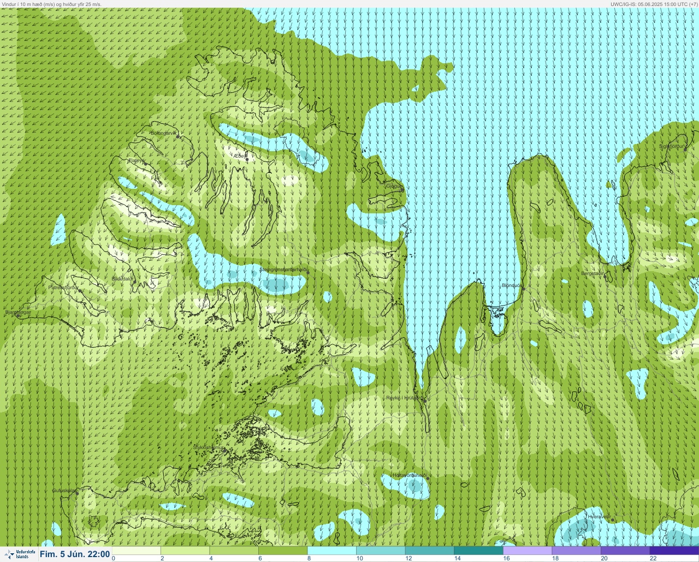The width and height of the screenshot is (699, 562).
Task: Click the Blönduós station marker
Action: click(x=523, y=289)
